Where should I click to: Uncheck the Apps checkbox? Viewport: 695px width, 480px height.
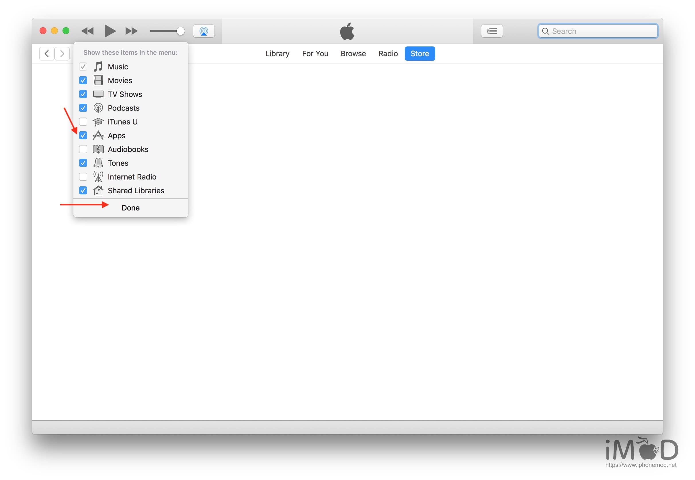(83, 136)
